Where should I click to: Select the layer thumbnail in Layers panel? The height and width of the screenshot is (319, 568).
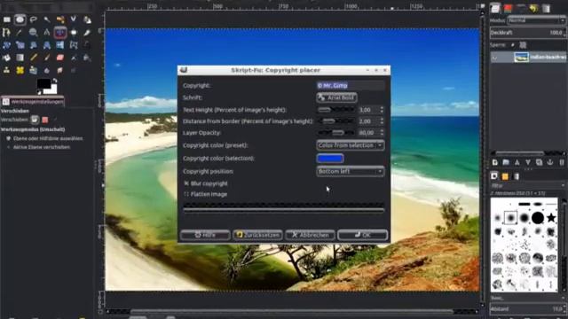click(521, 57)
